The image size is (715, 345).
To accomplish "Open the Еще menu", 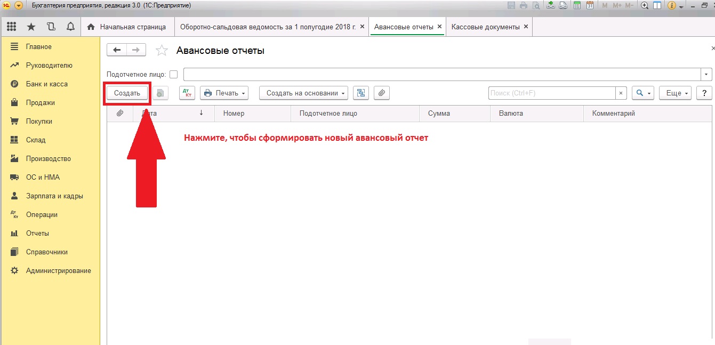I will pos(675,93).
